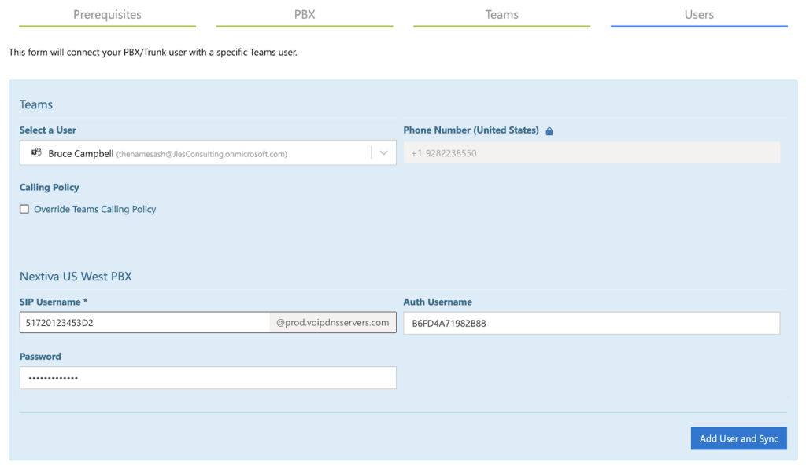This screenshot has height=469, width=806.
Task: Click the Nextiva US West PBX heading
Action: pos(76,277)
